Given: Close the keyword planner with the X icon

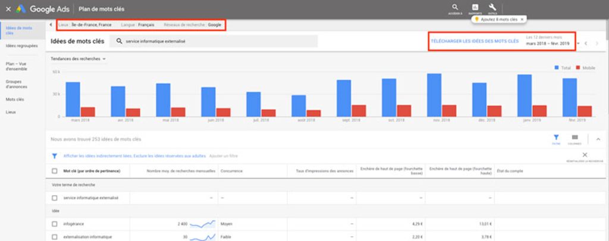Looking at the screenshot, I should (8, 9).
